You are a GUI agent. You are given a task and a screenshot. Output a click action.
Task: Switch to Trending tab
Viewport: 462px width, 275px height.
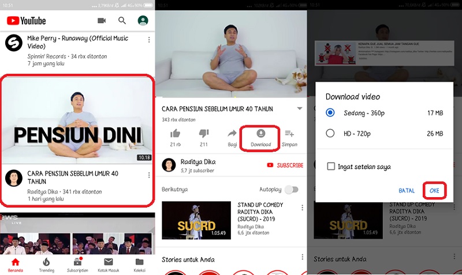[x=47, y=265]
